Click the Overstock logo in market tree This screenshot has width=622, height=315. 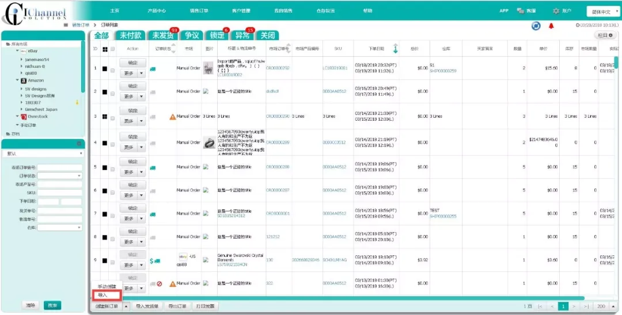pos(24,117)
